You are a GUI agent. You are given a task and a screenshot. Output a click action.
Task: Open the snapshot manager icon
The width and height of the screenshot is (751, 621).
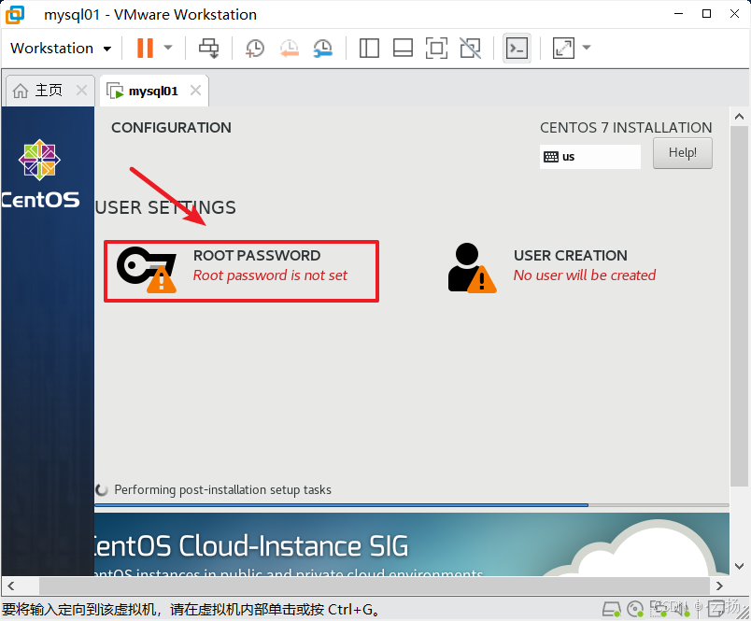pyautogui.click(x=323, y=49)
